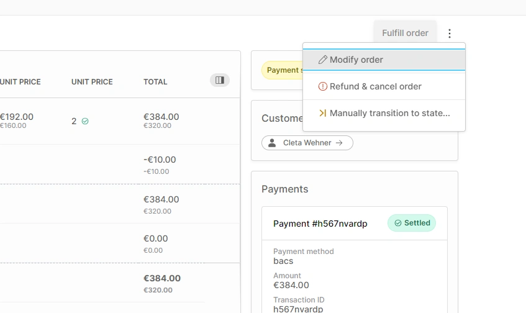
Task: Click the person icon in the customer chip
Action: tap(272, 143)
